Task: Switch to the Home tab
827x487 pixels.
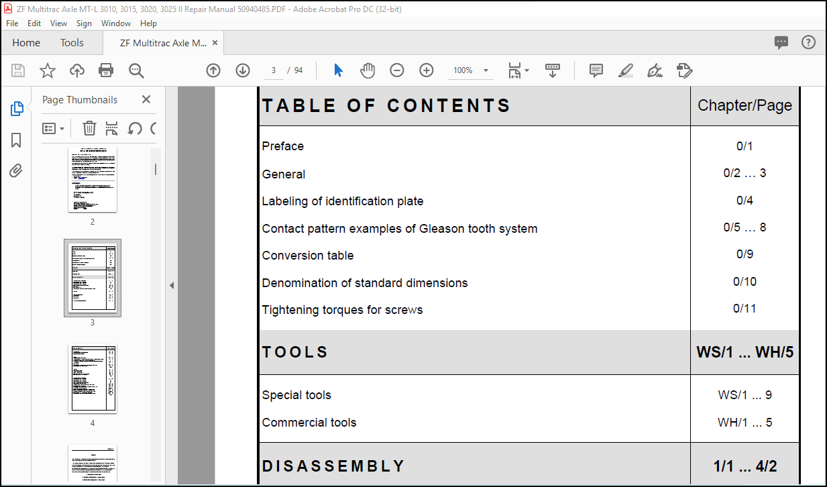Action: click(26, 42)
